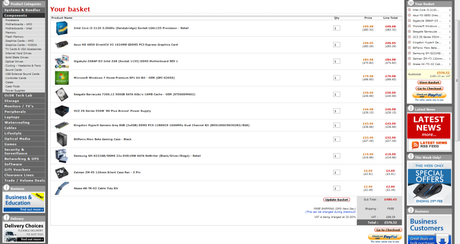
Task: Open the Gigabyte Z68AP-D3 motherboard product link
Action: click(125, 61)
